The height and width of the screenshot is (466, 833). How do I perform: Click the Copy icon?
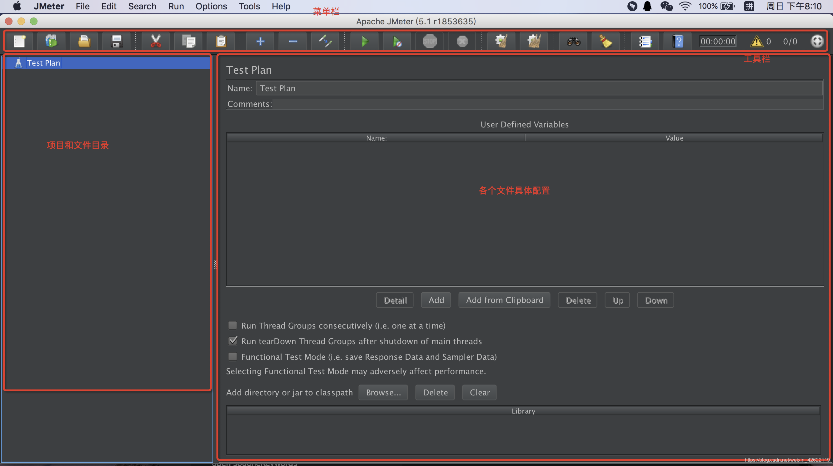point(188,41)
